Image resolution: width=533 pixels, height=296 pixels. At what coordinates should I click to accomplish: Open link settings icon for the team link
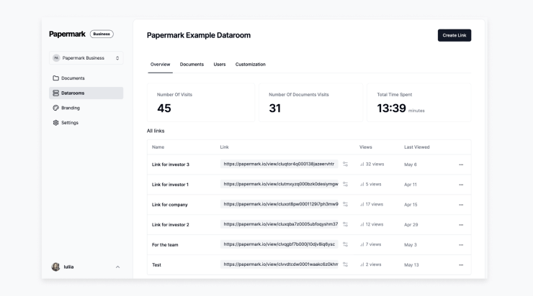[x=345, y=244]
